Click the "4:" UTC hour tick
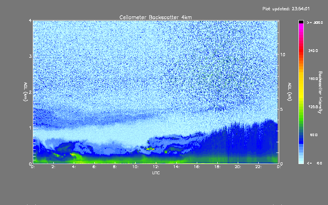This screenshot has height=205, width=328. 74,167
